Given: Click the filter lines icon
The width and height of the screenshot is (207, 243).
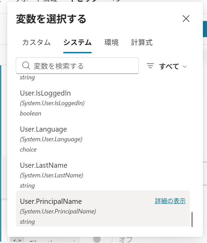Looking at the screenshot, I should point(150,66).
